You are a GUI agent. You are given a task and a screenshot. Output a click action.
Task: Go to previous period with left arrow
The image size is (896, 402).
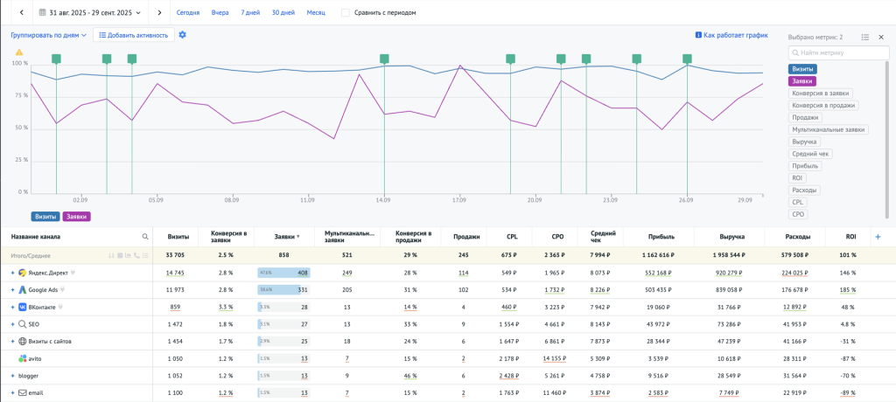tap(22, 13)
